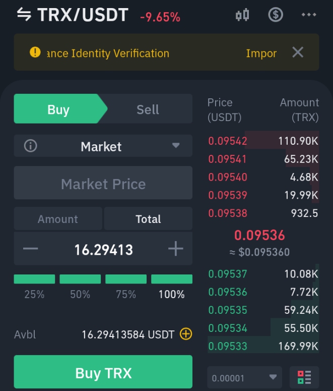Tap the dollar coin icon

pyautogui.click(x=276, y=15)
